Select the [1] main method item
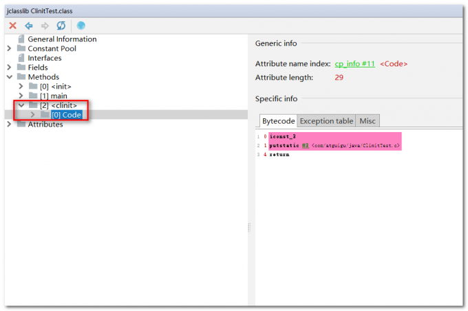This screenshot has height=311, width=468. pyautogui.click(x=54, y=96)
